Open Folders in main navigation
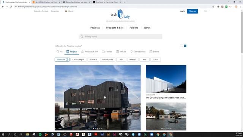 134,28
